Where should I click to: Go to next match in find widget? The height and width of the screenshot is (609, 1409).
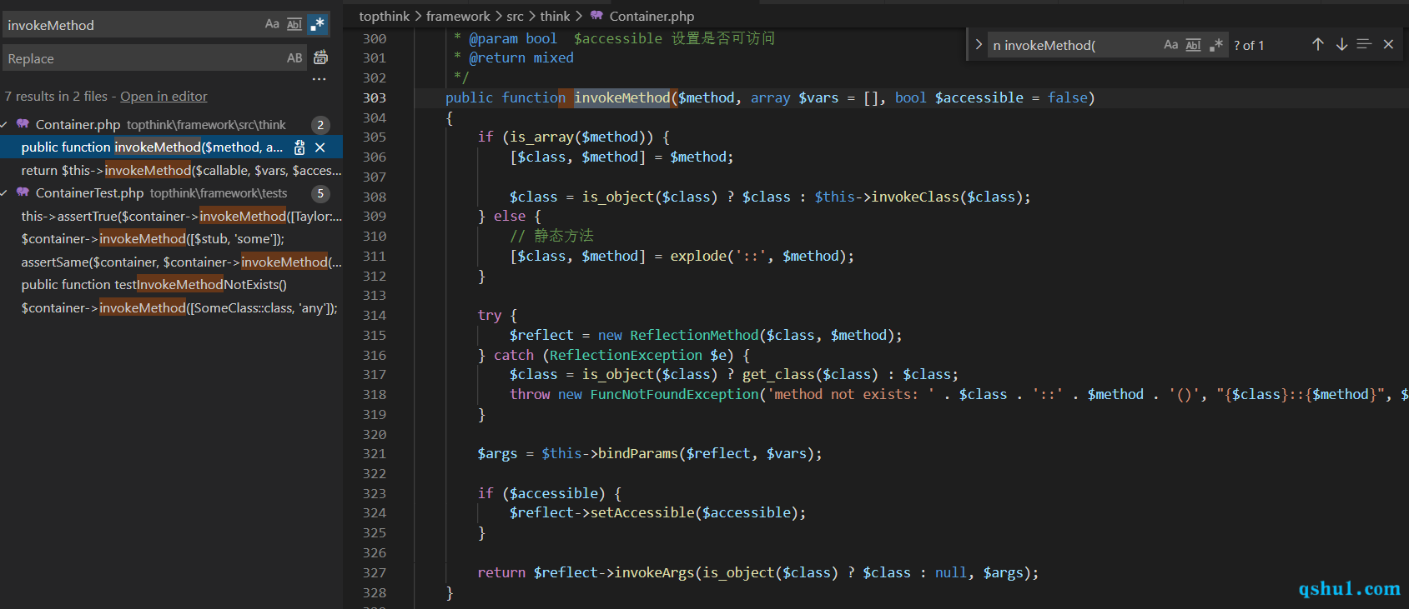click(1341, 44)
